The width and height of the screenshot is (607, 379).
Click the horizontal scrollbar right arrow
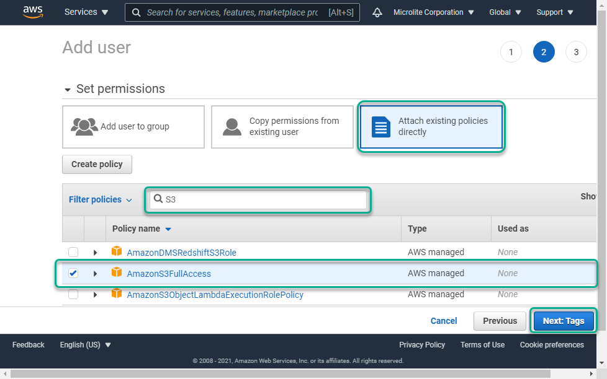point(591,374)
